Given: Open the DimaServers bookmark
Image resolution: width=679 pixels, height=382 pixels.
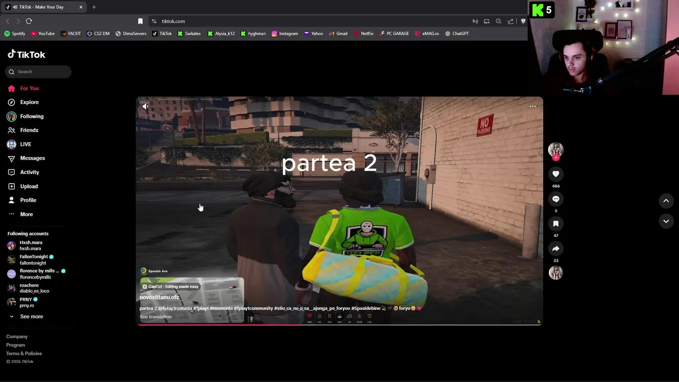Looking at the screenshot, I should [131, 33].
